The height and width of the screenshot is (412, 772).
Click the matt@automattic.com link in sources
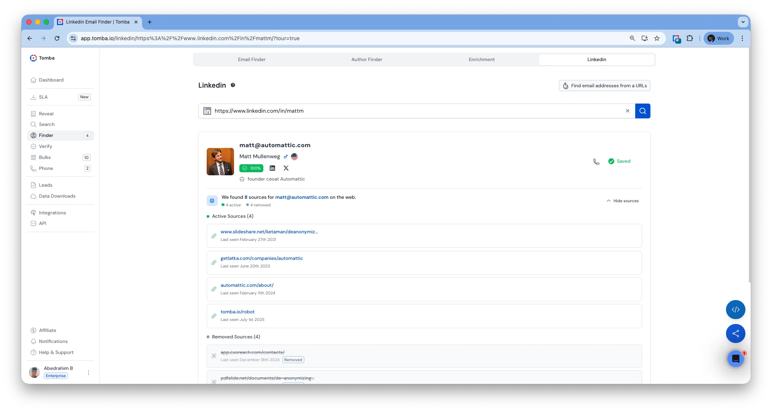pyautogui.click(x=302, y=197)
